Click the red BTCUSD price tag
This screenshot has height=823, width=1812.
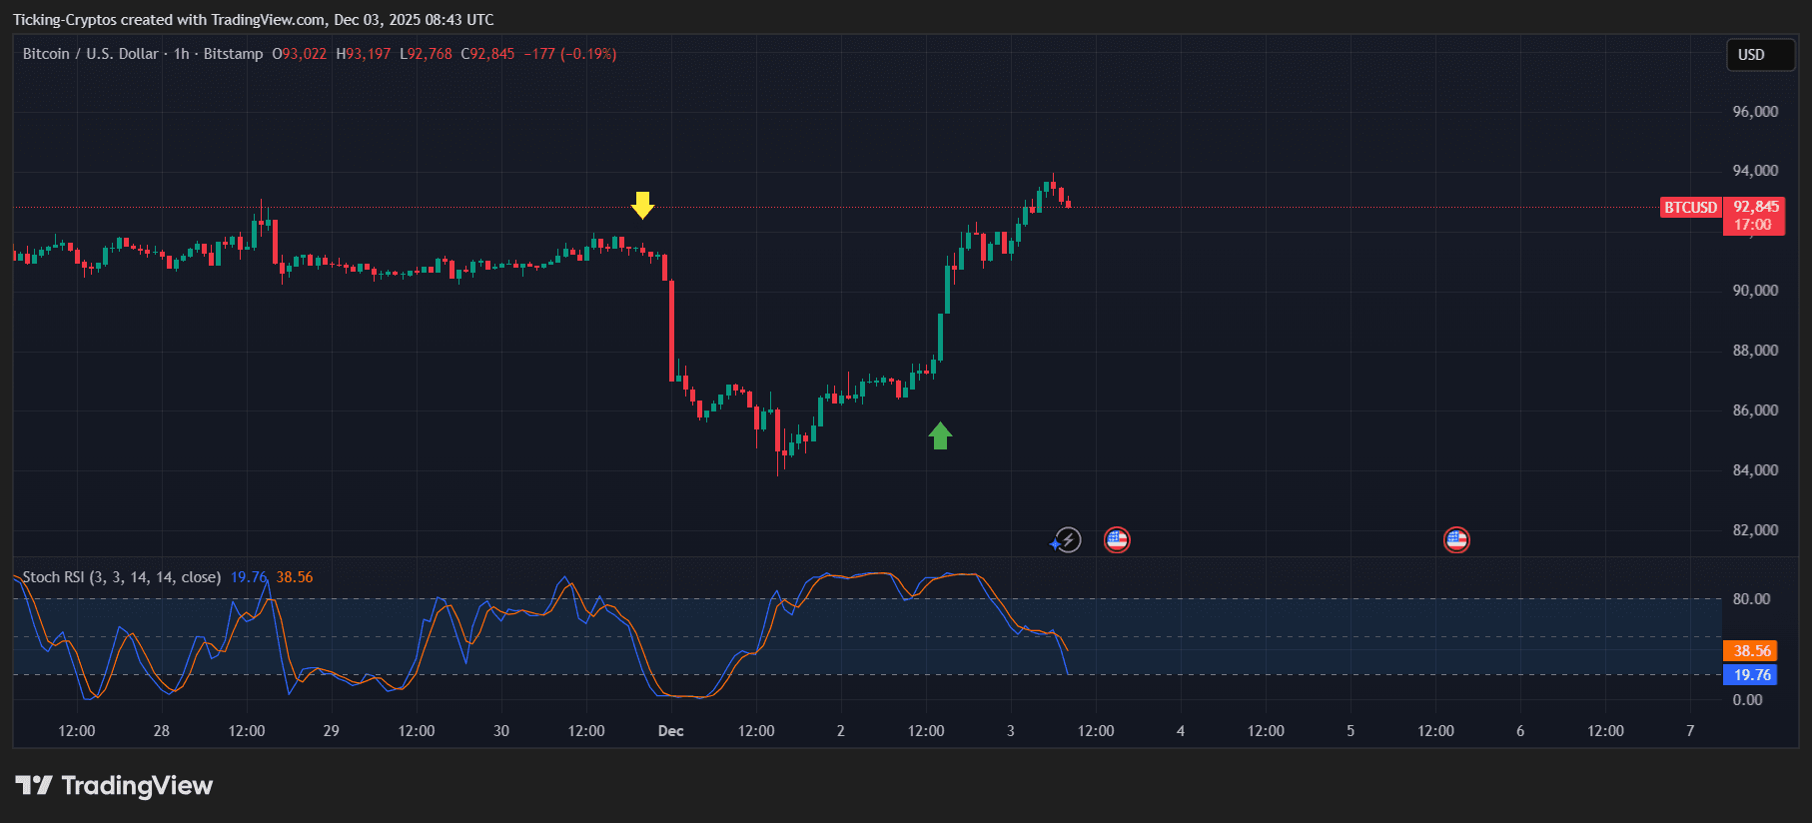(x=1690, y=208)
